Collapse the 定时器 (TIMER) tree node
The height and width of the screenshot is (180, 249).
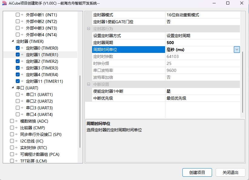pos(13,41)
